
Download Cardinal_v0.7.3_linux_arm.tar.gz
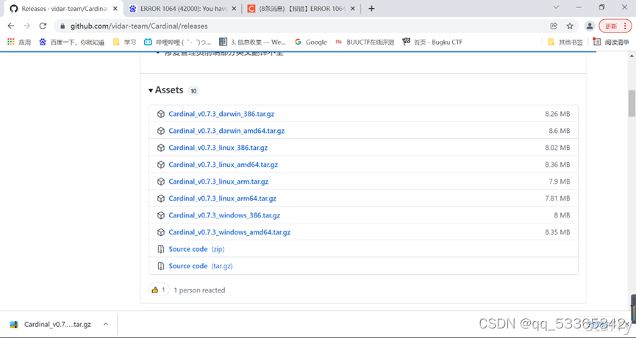[x=218, y=181]
